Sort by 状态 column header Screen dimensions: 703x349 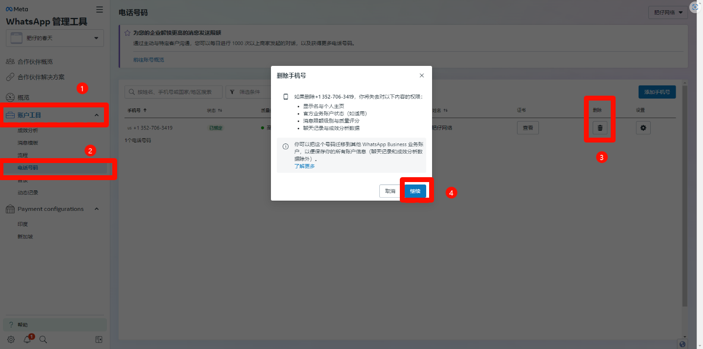pos(214,110)
